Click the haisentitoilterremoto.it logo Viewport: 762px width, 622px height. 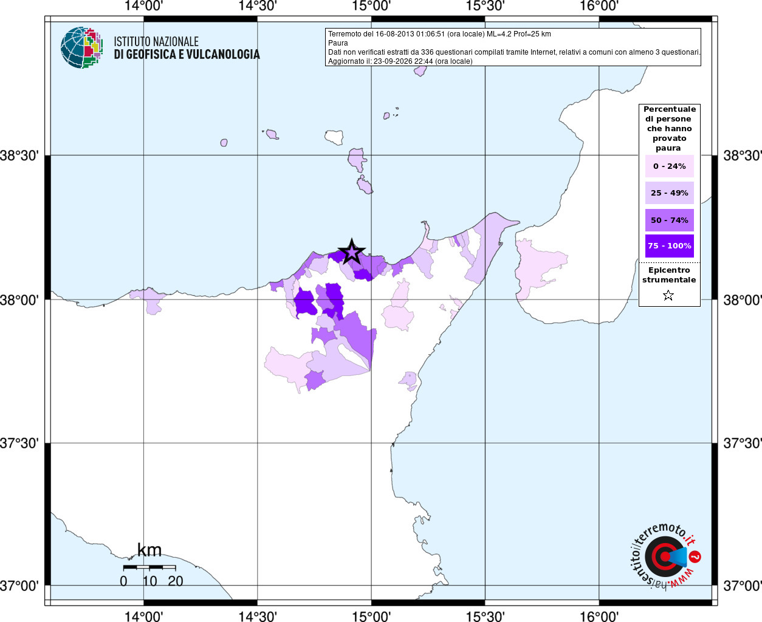point(665,556)
